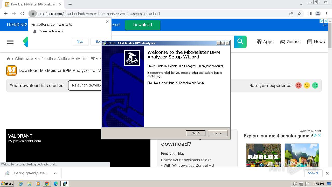Open the Multimedia breadcrumb link
The width and height of the screenshot is (332, 187).
coord(44,59)
